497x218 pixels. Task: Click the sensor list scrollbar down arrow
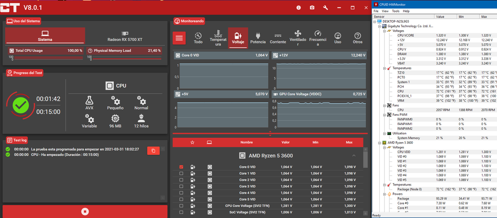pos(365,213)
